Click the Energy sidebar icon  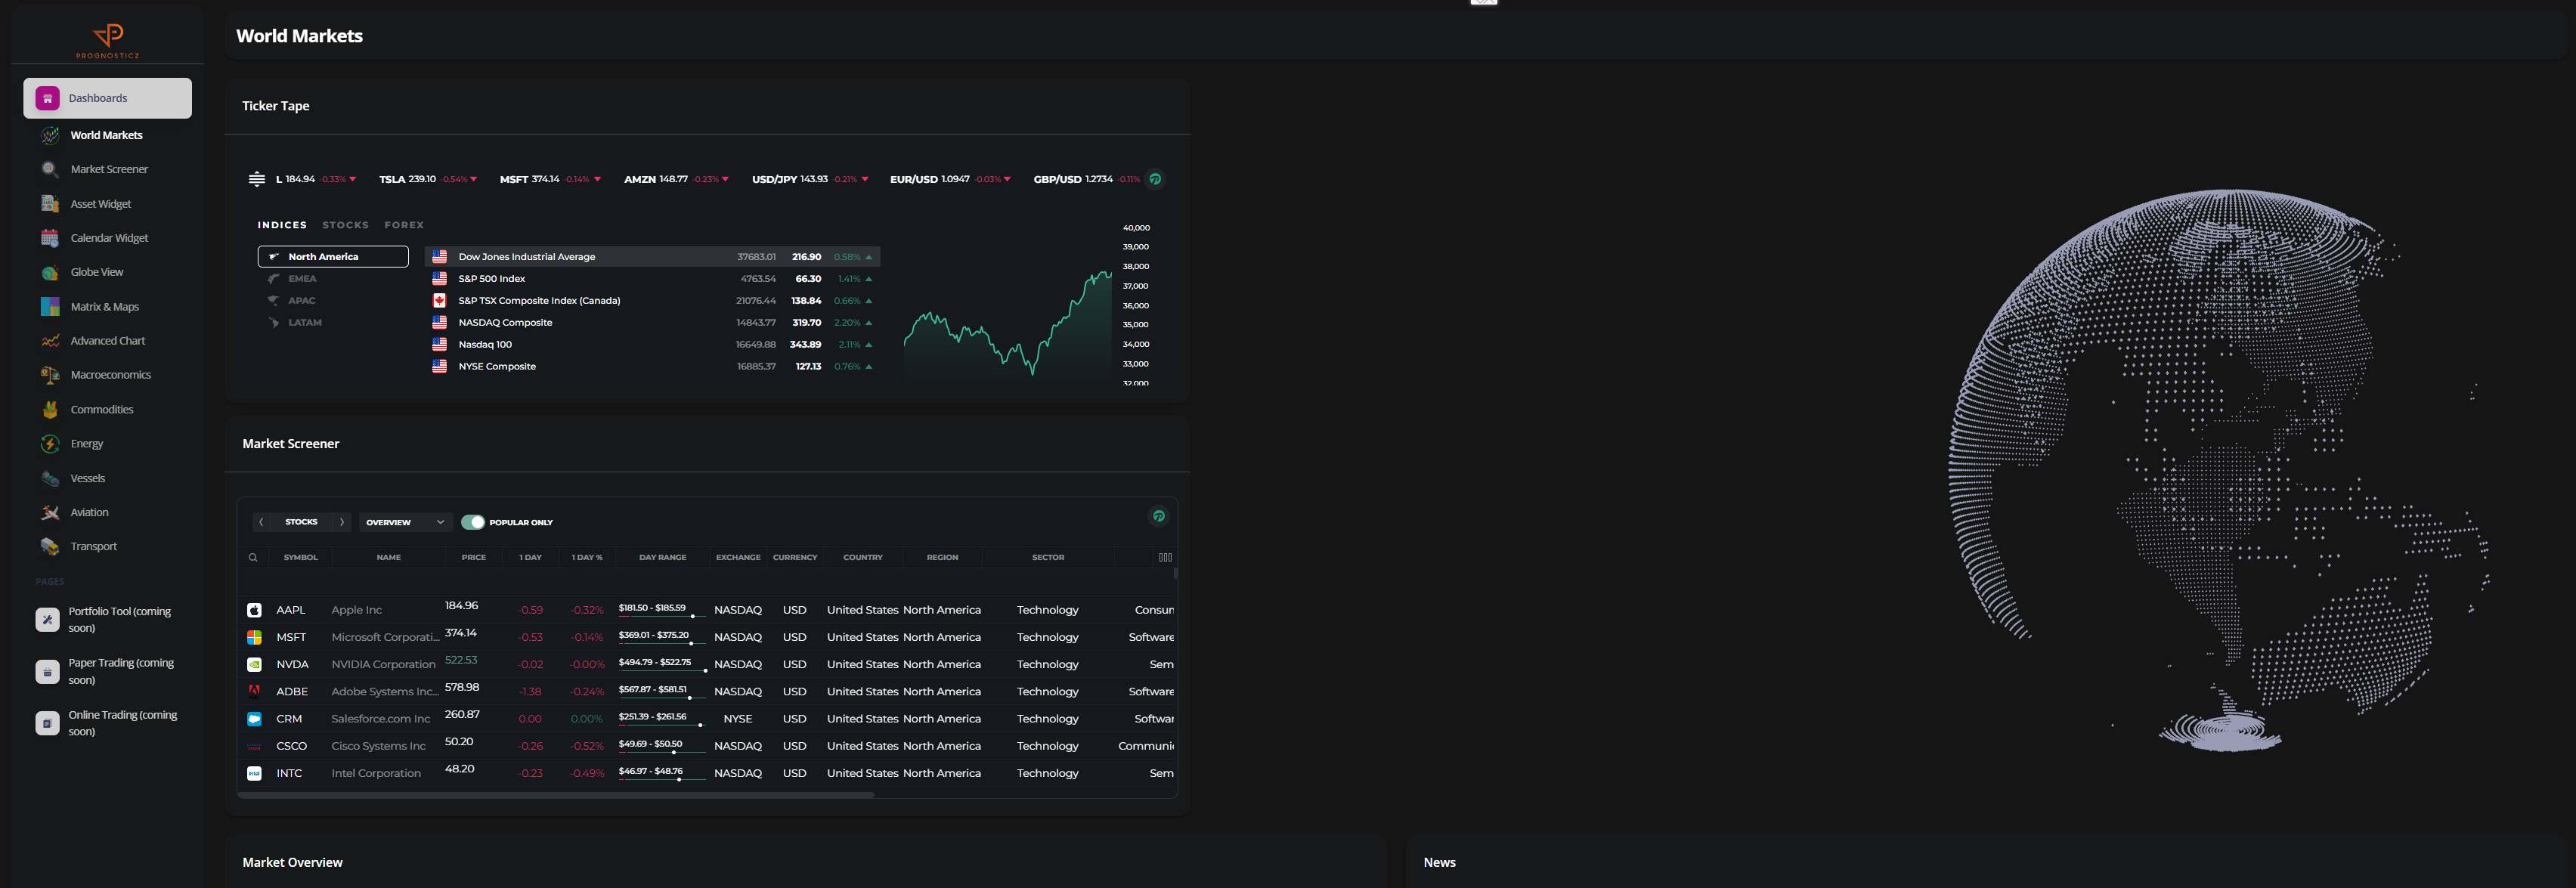(50, 444)
